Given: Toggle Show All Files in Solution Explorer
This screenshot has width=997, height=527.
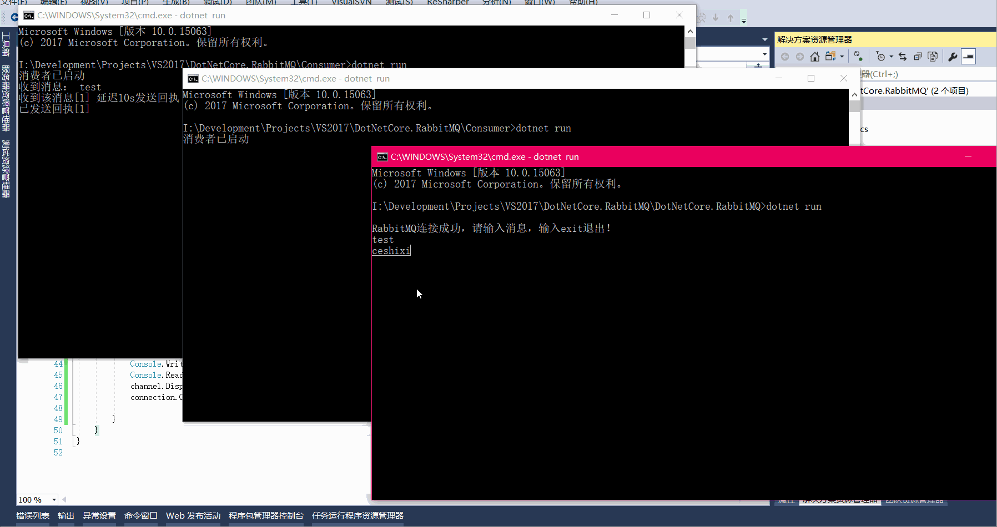Looking at the screenshot, I should pos(933,57).
